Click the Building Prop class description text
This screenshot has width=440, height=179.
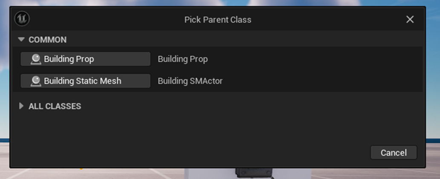point(183,59)
